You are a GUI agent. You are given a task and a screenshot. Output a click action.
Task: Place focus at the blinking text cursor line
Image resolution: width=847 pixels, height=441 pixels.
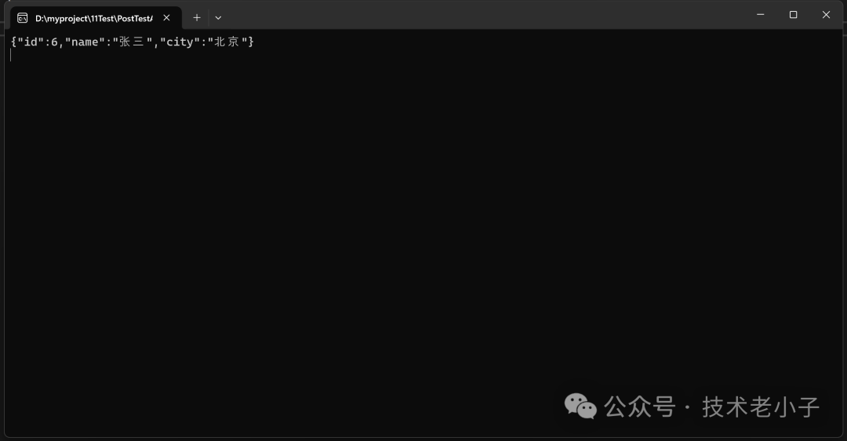[x=11, y=55]
